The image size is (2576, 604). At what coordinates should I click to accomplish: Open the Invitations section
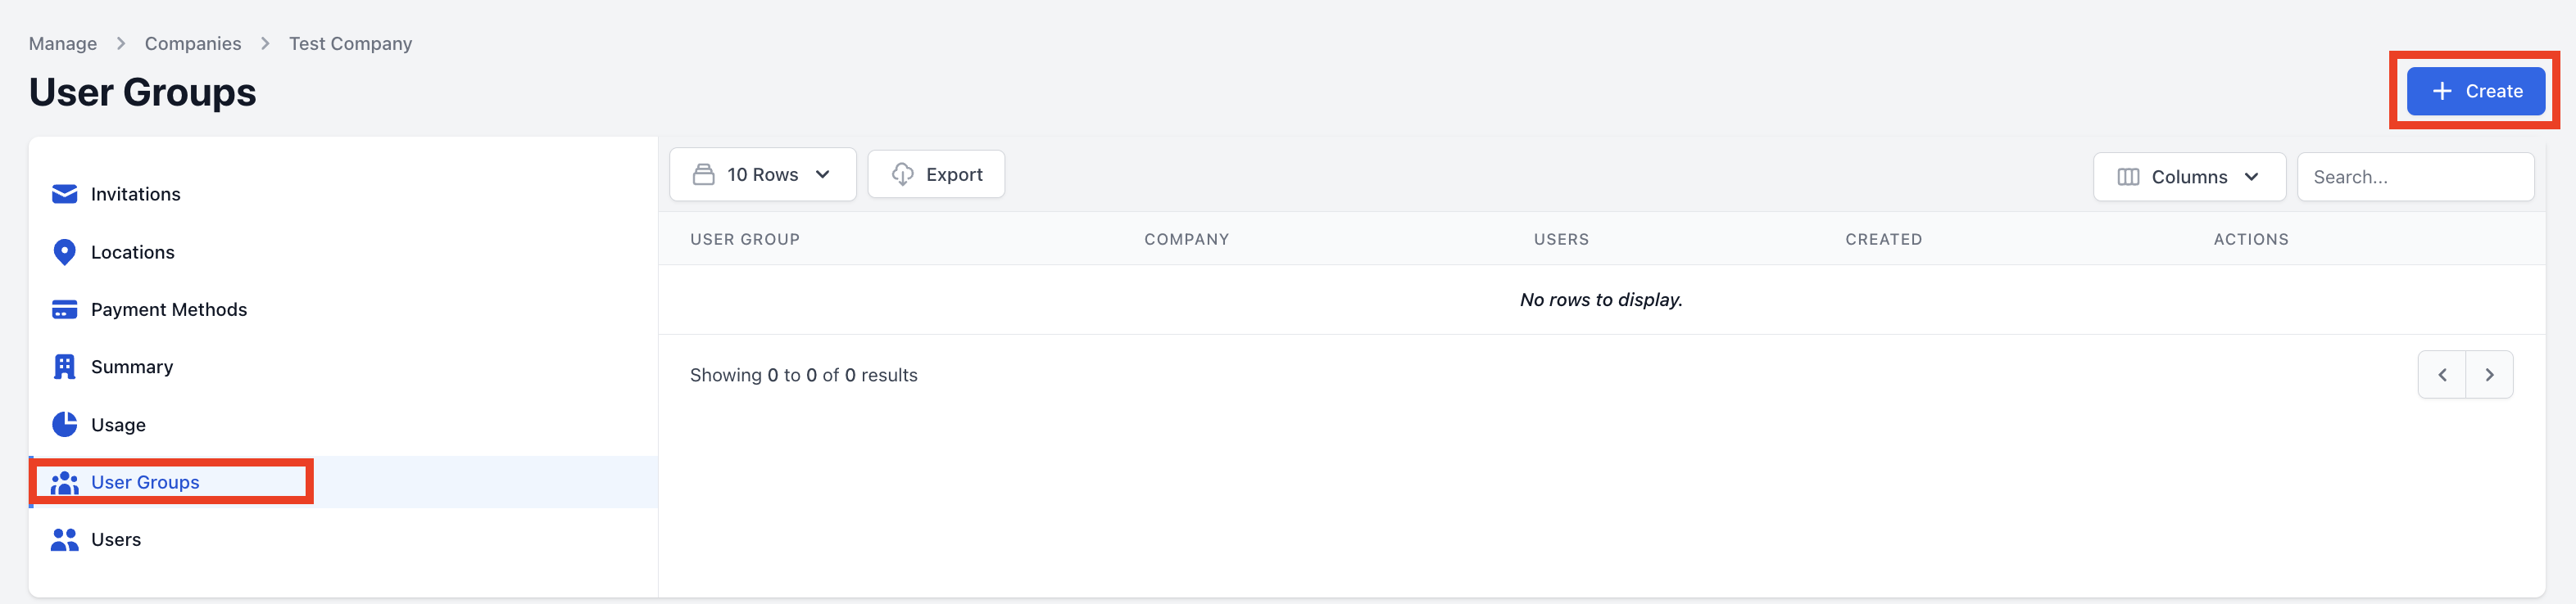point(343,194)
